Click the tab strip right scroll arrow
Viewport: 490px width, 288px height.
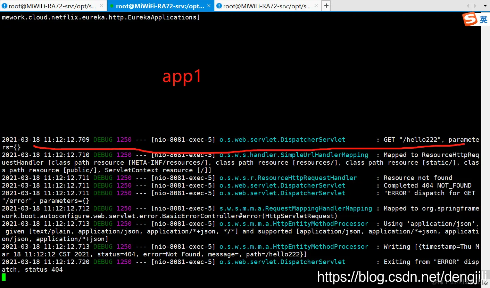pyautogui.click(x=475, y=6)
